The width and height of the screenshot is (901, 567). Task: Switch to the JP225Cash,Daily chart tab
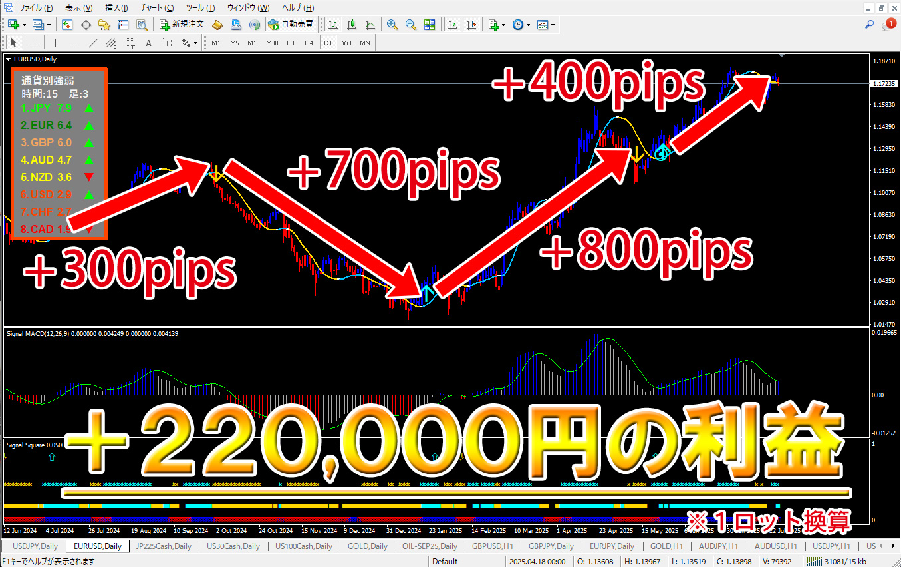click(163, 546)
